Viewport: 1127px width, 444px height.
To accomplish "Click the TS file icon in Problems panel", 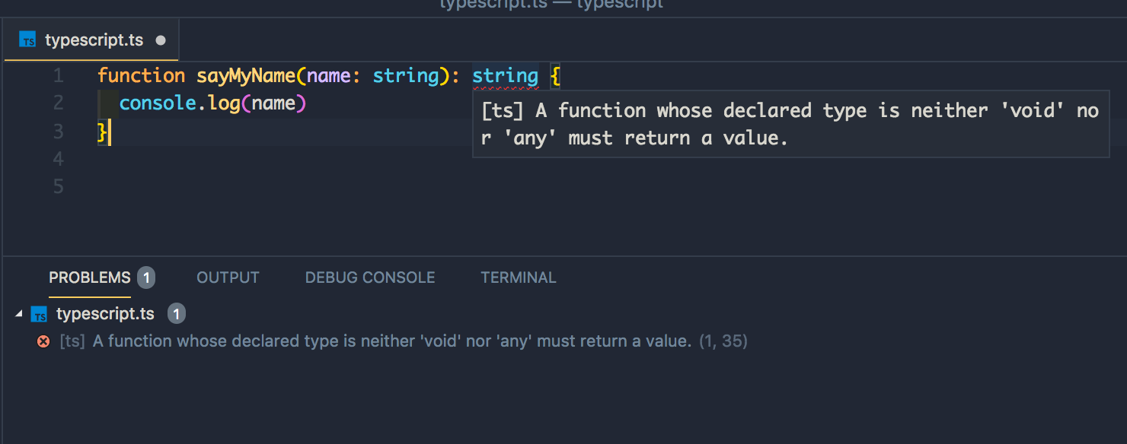I will pos(39,314).
